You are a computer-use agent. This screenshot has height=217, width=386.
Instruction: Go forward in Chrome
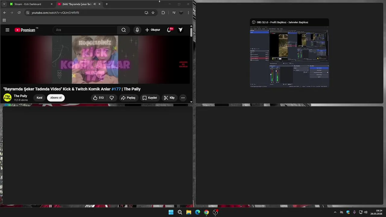(12, 13)
